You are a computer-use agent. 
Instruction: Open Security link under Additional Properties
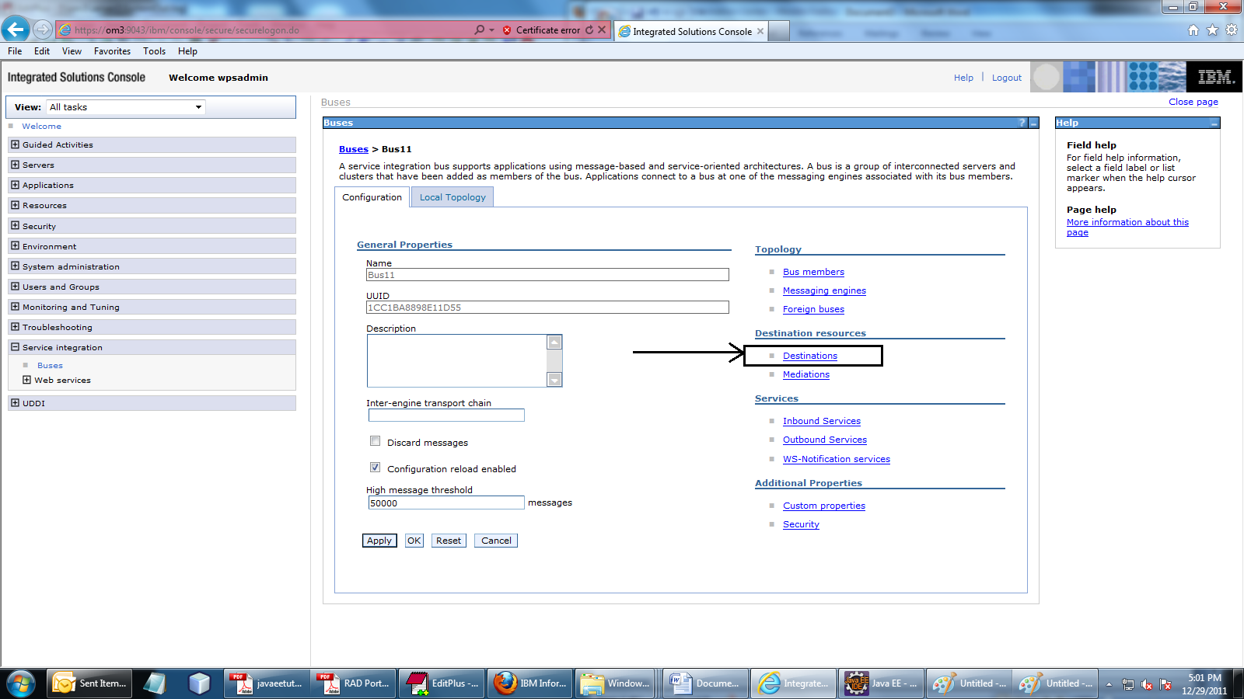point(801,524)
